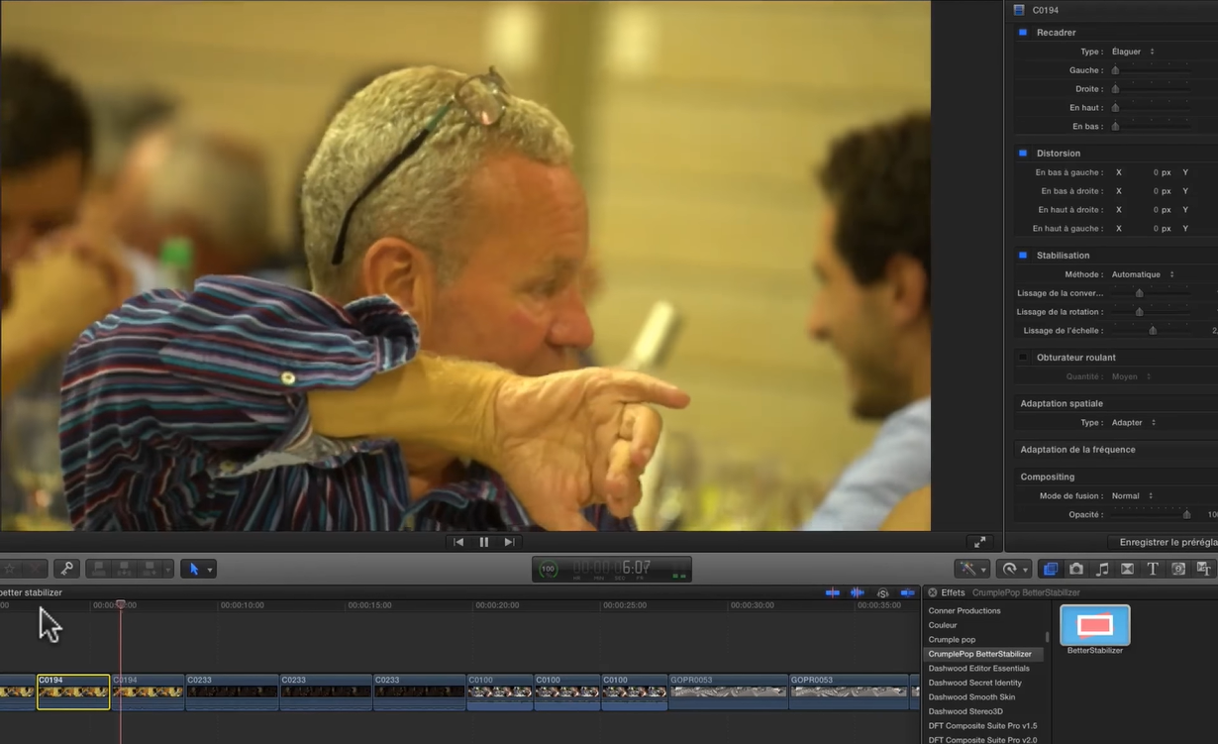This screenshot has width=1218, height=744.
Task: Open the Photos browser camera icon
Action: tap(1076, 569)
